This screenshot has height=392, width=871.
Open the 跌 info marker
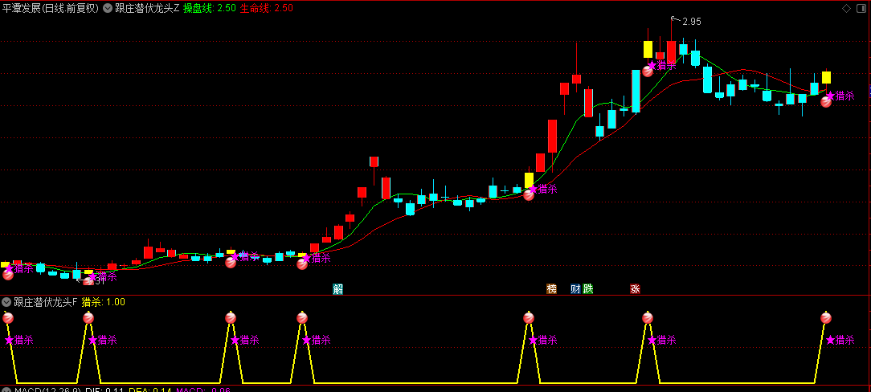[x=587, y=288]
